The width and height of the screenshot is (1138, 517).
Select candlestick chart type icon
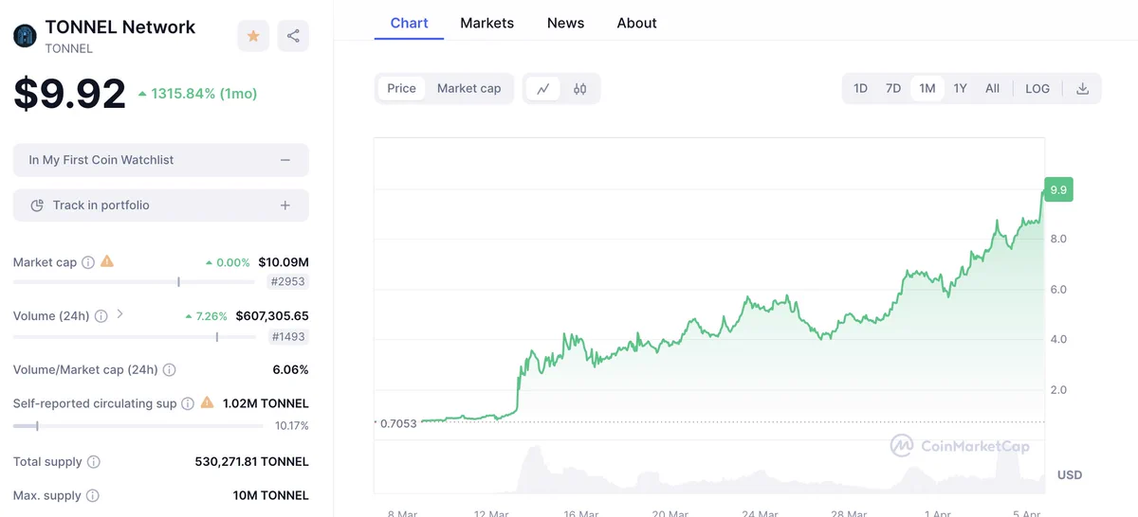coord(579,89)
